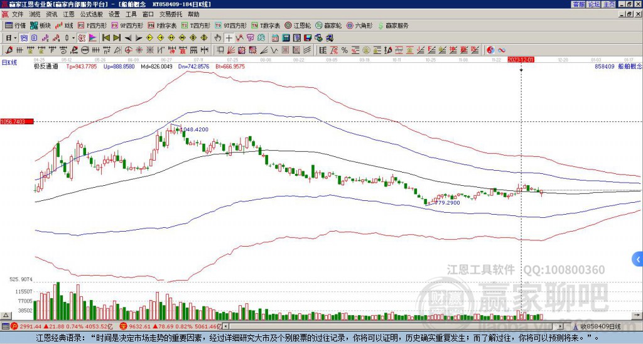Screen dimensions: 643x344
Task: Click the 日K线 period label
Action: pos(9,62)
